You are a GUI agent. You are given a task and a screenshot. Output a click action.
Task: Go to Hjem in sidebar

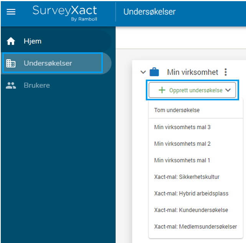(56, 41)
